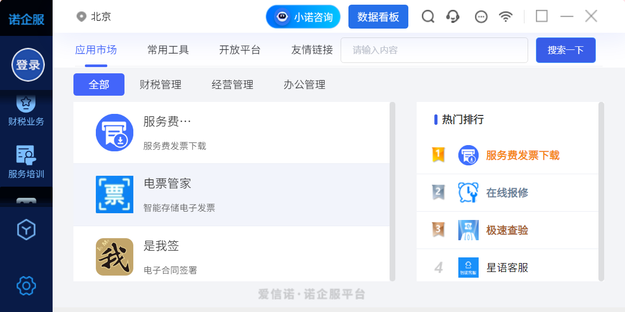625x312 pixels.
Task: Open 是我签 electronic contract app icon
Action: (115, 258)
